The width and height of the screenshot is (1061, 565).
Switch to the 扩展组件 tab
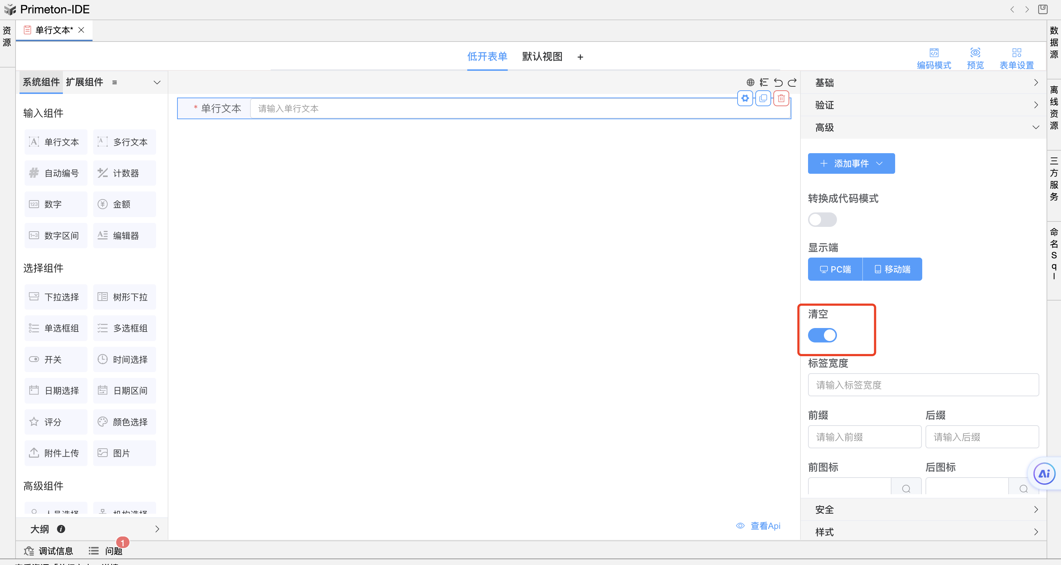pos(85,82)
